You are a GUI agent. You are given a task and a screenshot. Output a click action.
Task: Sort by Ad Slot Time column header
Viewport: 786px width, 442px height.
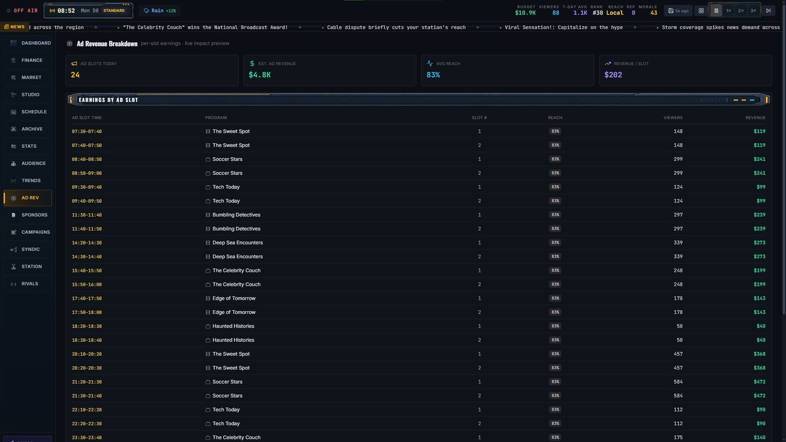click(87, 118)
